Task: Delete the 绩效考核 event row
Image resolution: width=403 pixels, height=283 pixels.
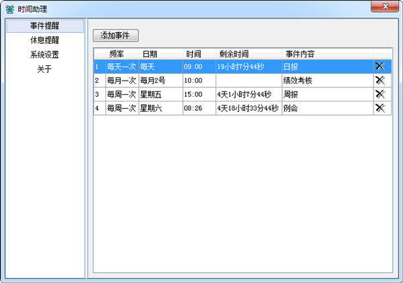Action: coord(379,81)
